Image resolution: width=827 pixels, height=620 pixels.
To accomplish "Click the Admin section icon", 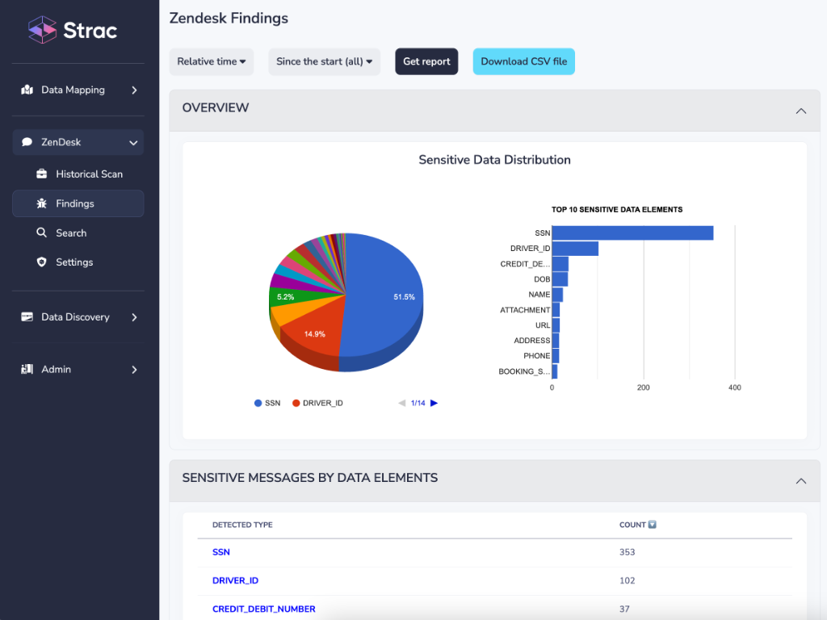I will point(27,370).
